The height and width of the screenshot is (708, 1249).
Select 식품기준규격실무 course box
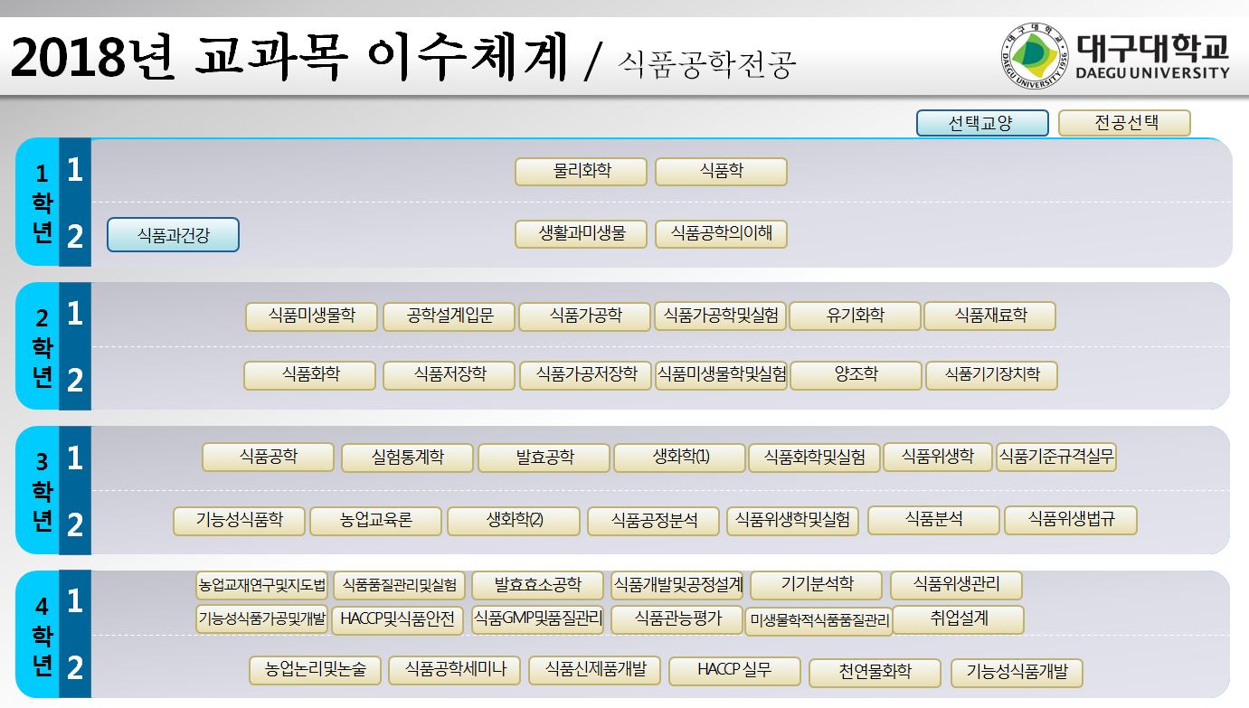click(x=1055, y=457)
